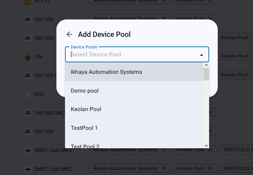Click the X chip icon in VM1000 MK2 row

click(x=210, y=112)
